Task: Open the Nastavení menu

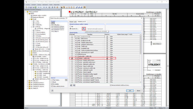Action: click(45, 5)
